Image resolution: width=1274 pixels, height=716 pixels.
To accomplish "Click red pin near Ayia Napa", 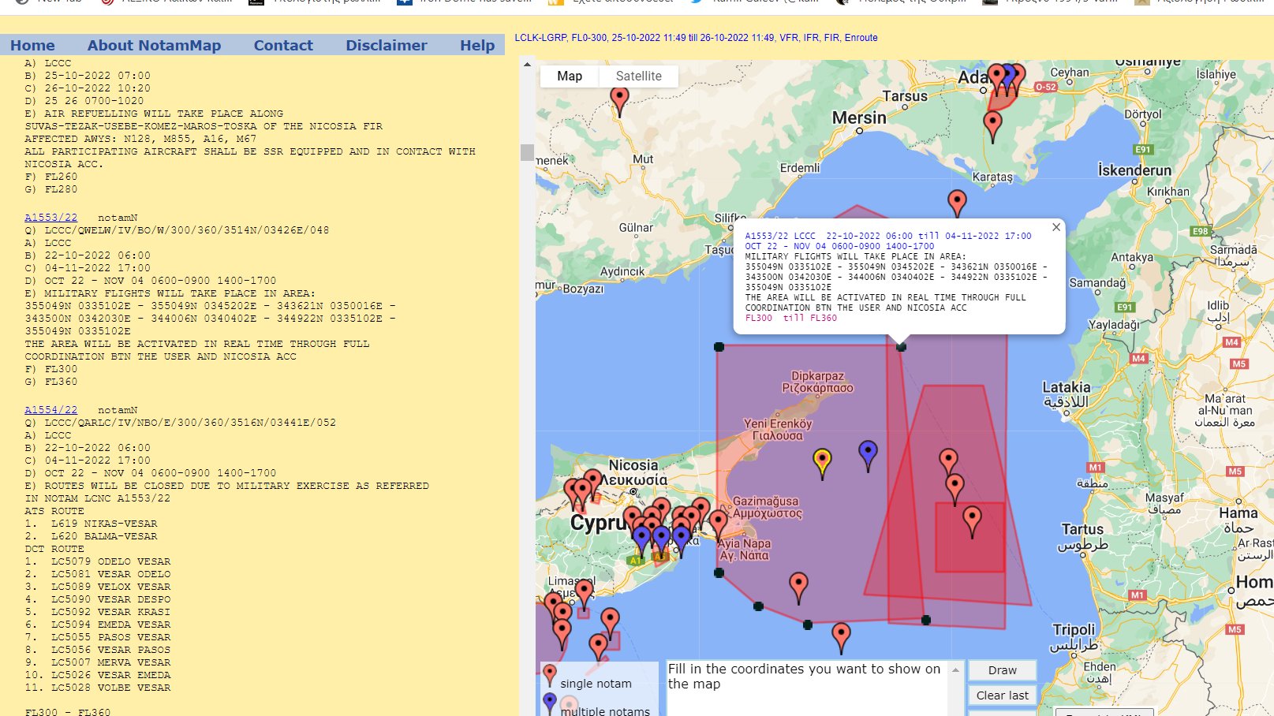I will [718, 525].
